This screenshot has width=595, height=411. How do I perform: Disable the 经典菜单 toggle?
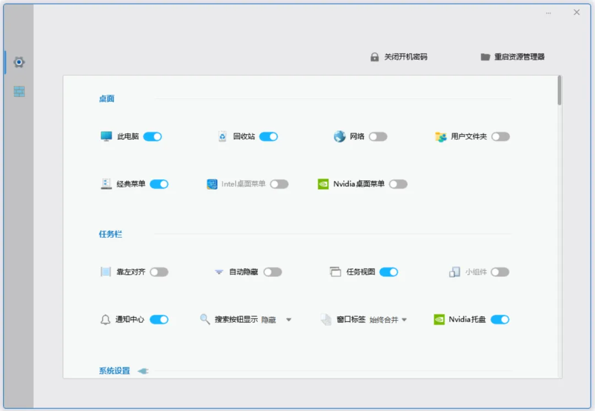pyautogui.click(x=159, y=184)
